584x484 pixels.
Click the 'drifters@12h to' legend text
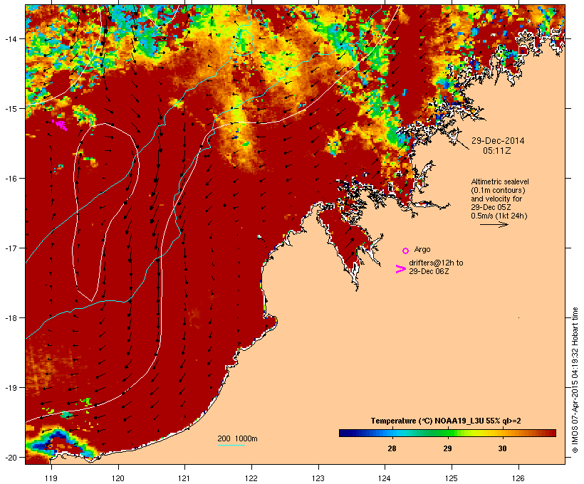[x=436, y=263]
